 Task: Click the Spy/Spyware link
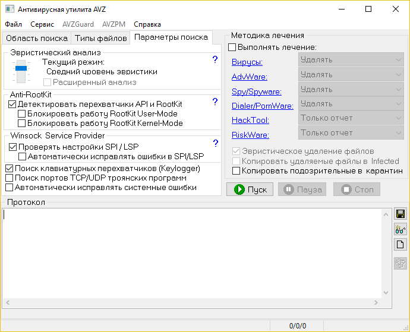[x=257, y=91]
